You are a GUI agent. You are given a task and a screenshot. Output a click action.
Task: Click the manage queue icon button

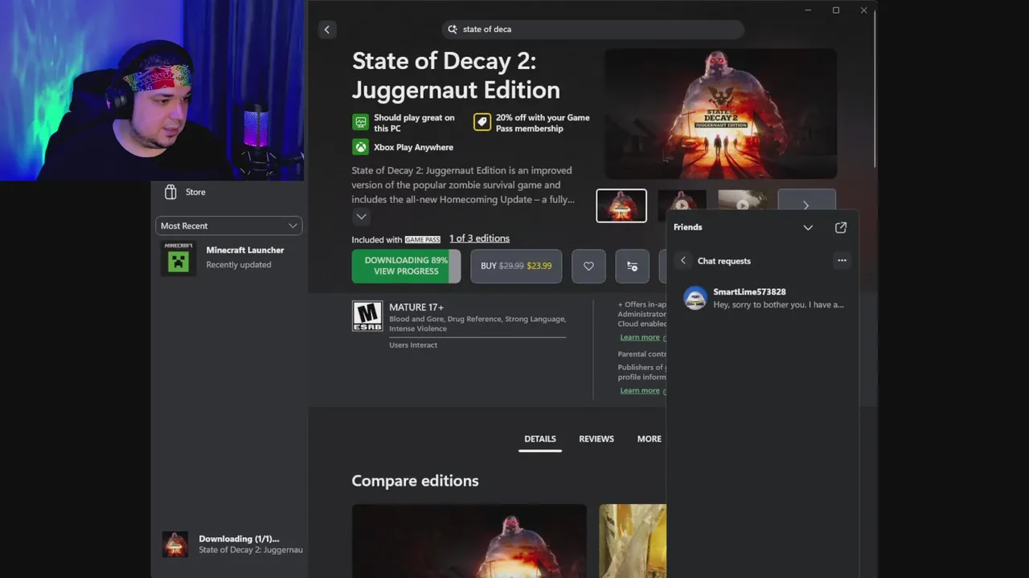pos(632,266)
